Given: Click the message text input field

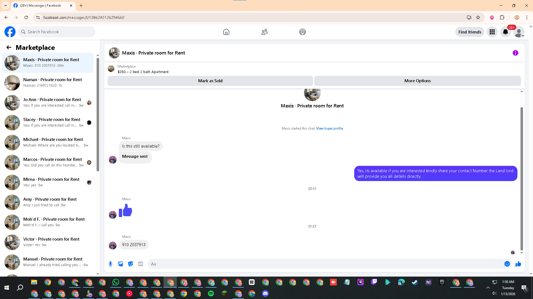Looking at the screenshot, I should [325, 264].
